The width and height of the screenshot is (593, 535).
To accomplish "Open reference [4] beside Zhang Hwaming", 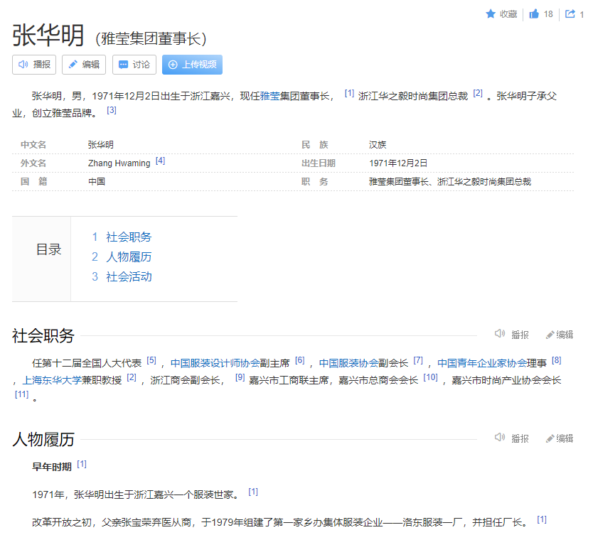I will click(x=161, y=161).
